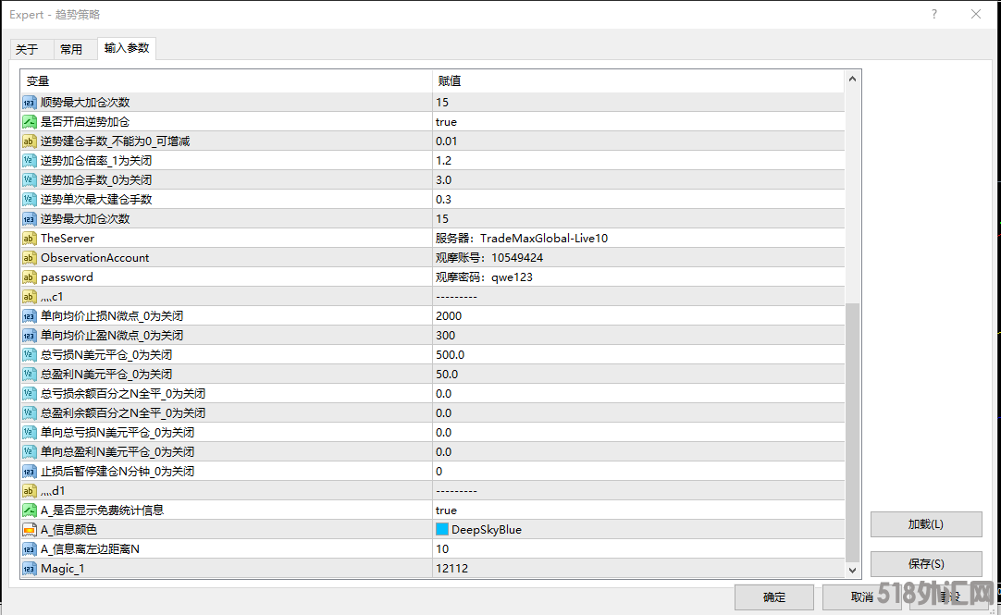Switch to the 关于 tab
Viewport: 1001px width, 615px height.
click(x=27, y=49)
